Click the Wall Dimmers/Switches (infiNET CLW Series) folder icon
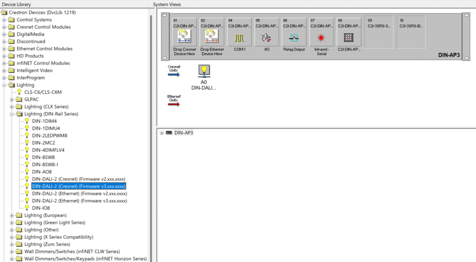Image resolution: width=476 pixels, height=262 pixels. coord(19,252)
